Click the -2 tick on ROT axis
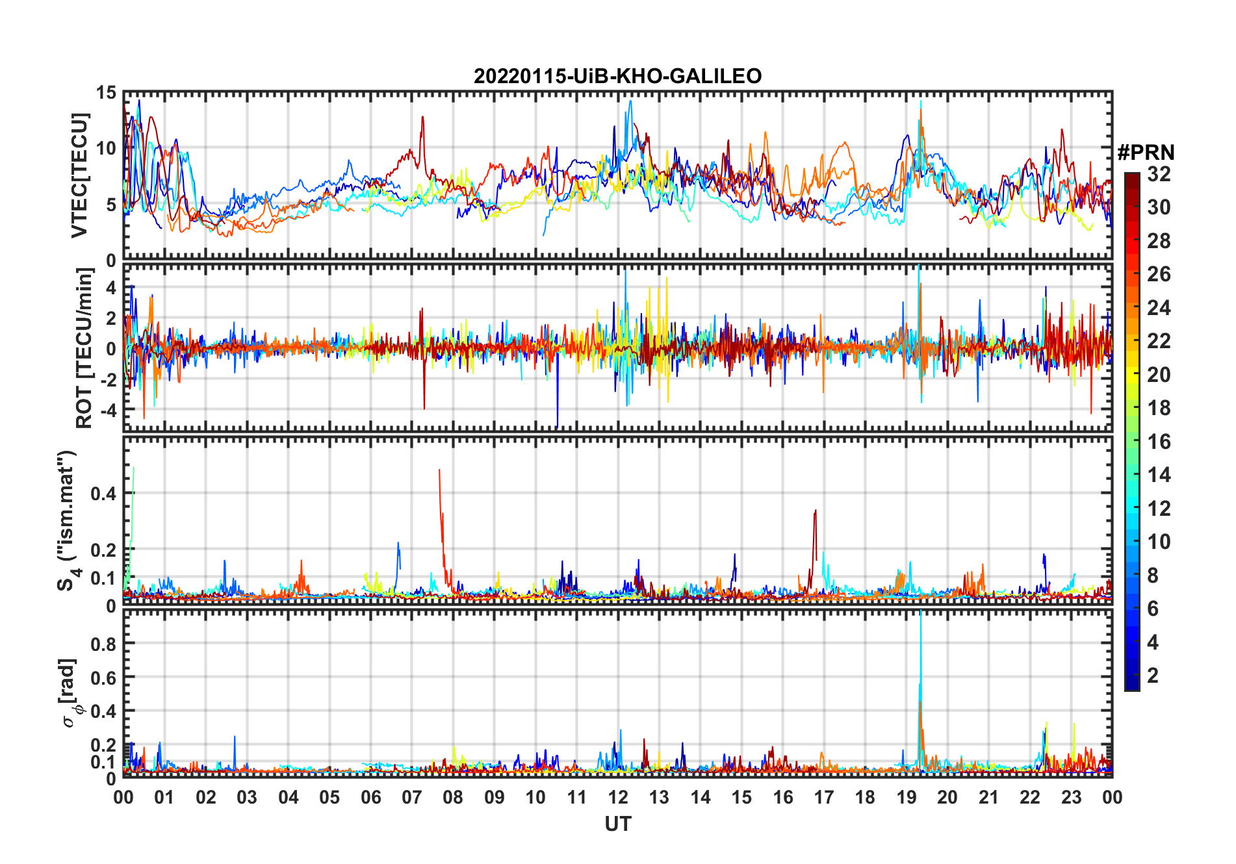 (x=107, y=379)
